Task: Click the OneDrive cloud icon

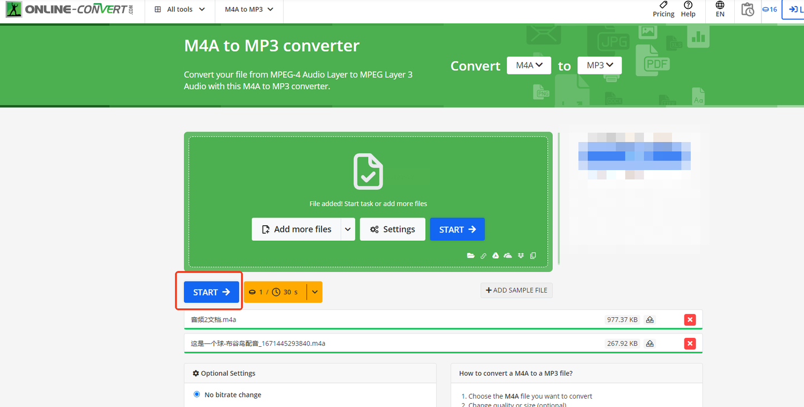Action: pyautogui.click(x=508, y=256)
